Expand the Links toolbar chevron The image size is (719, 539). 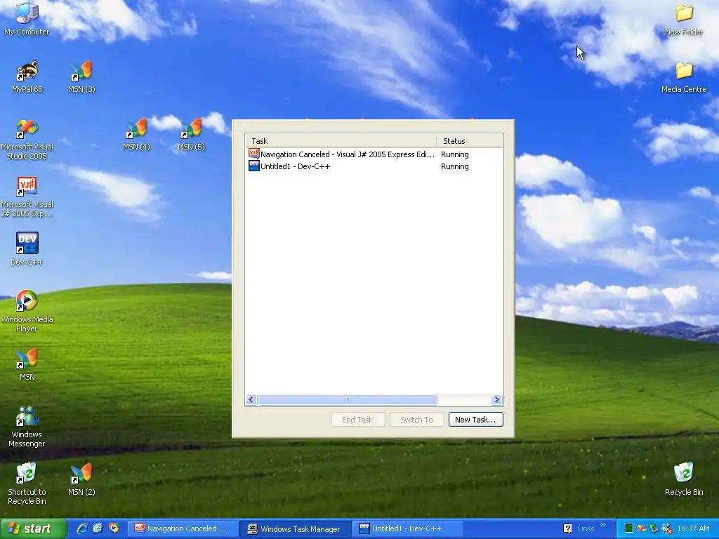(x=603, y=525)
